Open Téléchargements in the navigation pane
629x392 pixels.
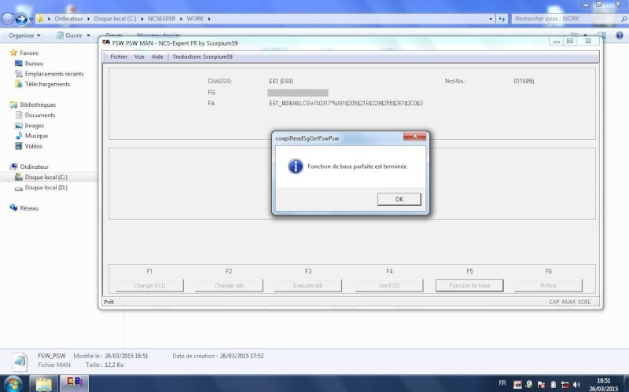47,84
